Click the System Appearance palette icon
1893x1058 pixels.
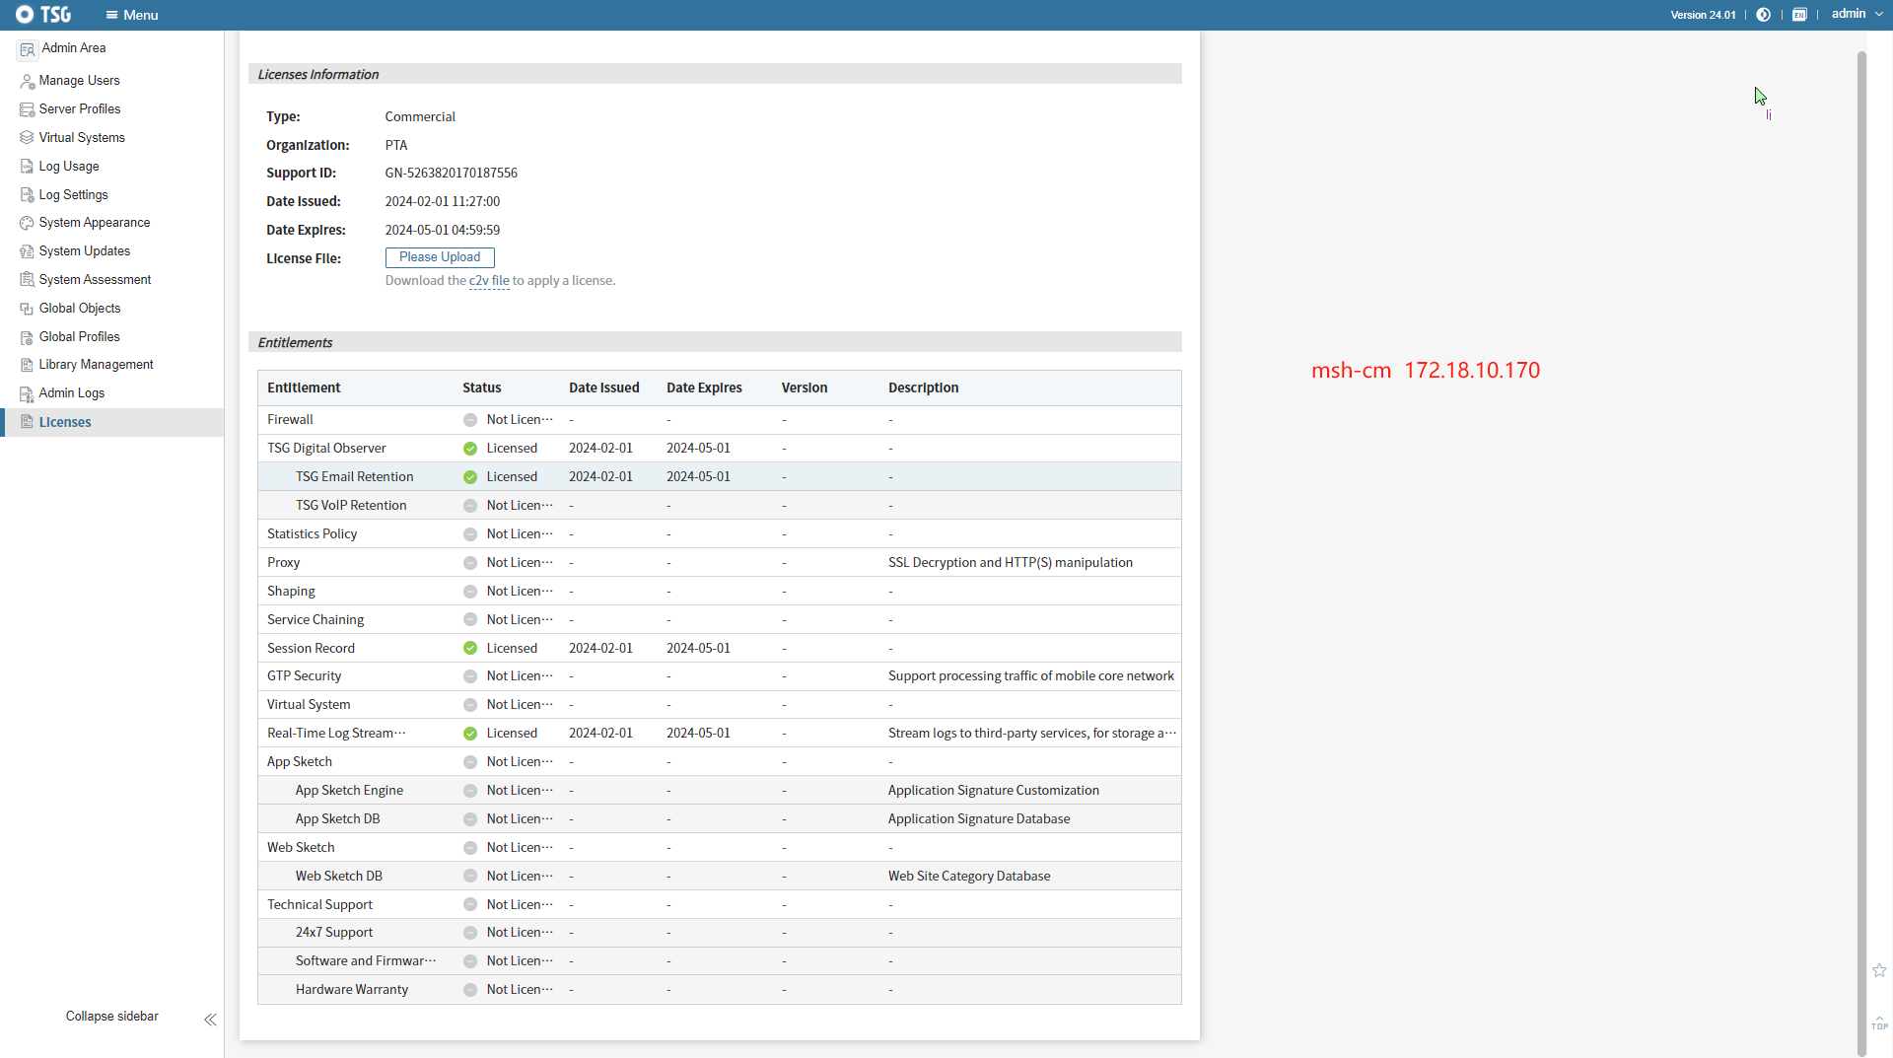(27, 223)
